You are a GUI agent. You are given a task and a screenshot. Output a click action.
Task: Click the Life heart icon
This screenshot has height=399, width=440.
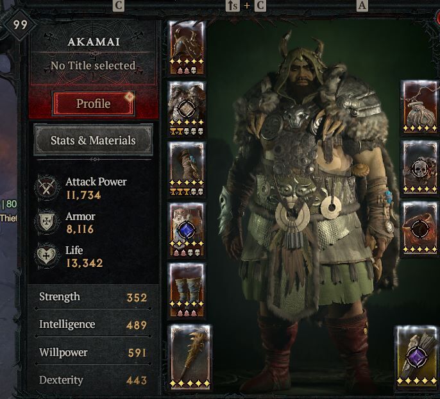[x=47, y=256]
